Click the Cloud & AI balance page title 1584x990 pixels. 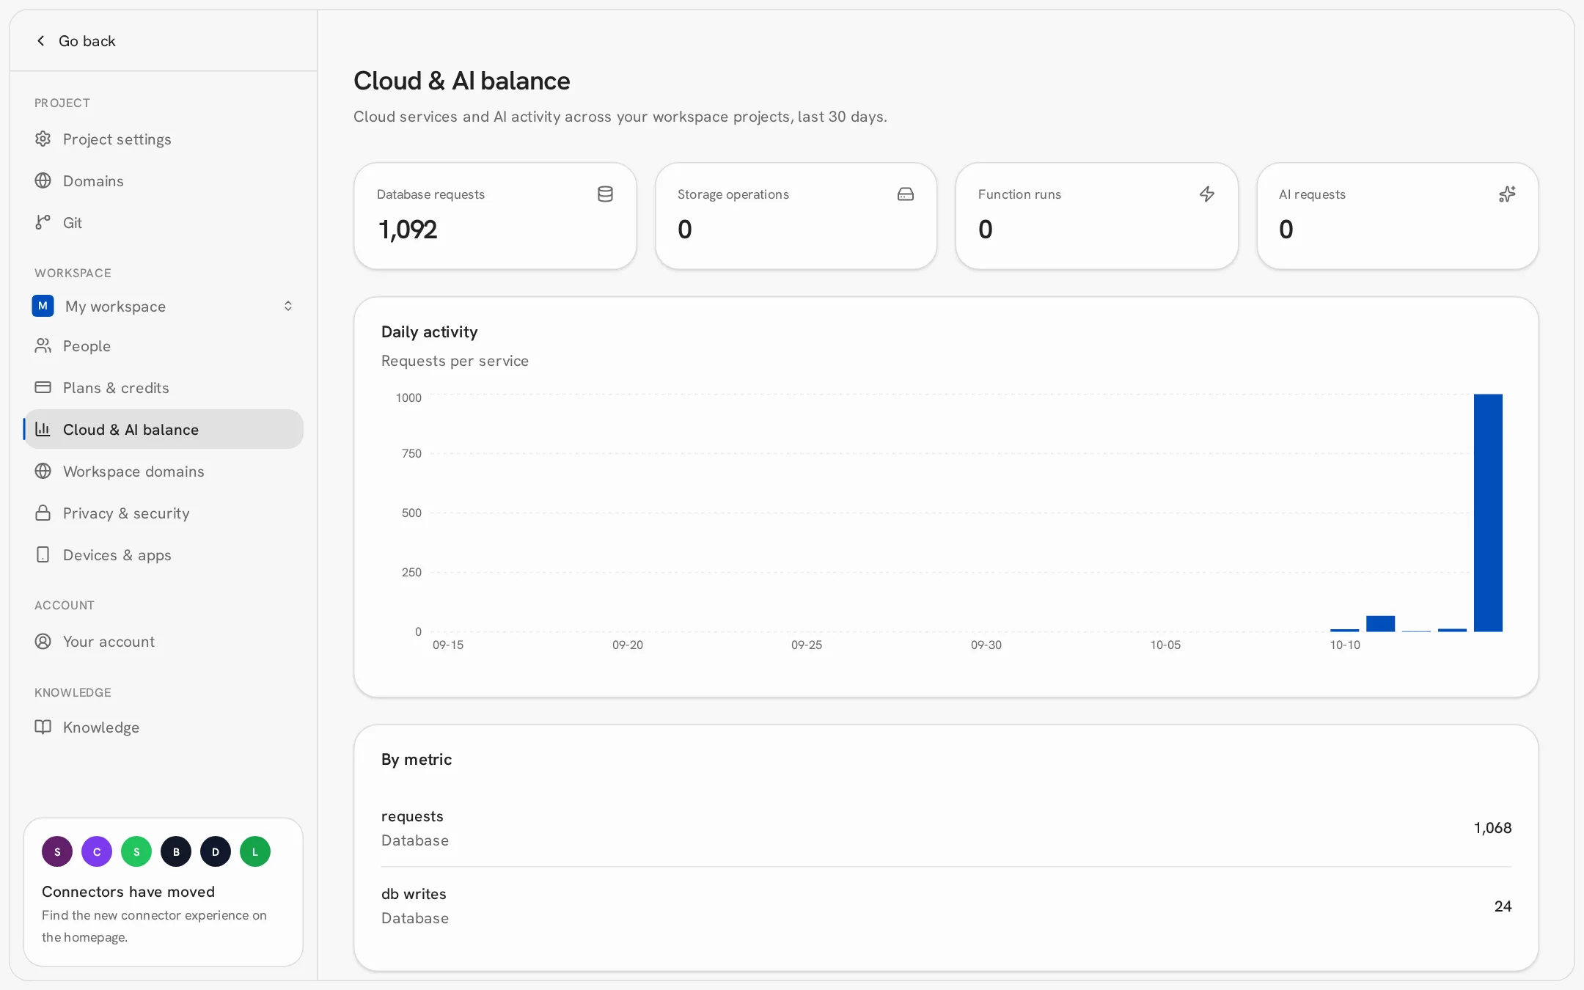tap(461, 81)
